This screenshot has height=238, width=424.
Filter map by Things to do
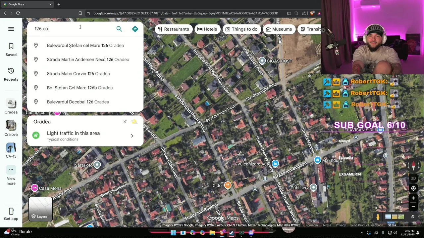click(x=241, y=29)
